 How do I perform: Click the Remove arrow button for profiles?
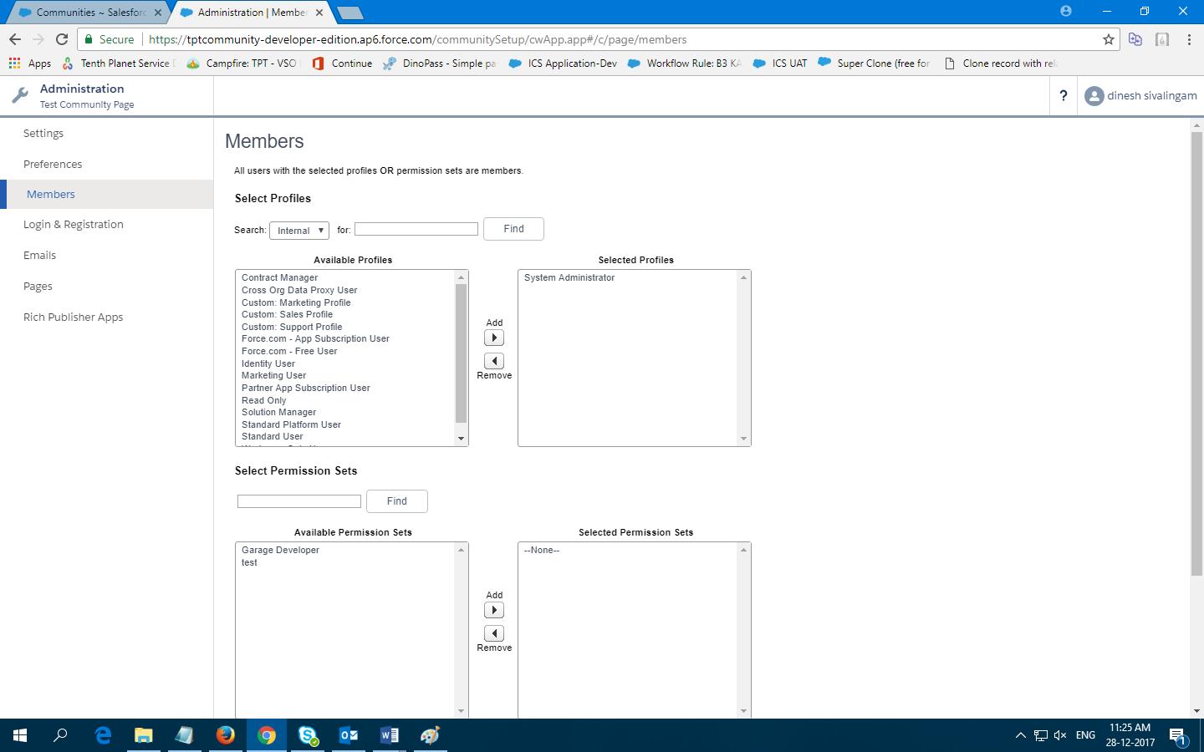coord(494,361)
